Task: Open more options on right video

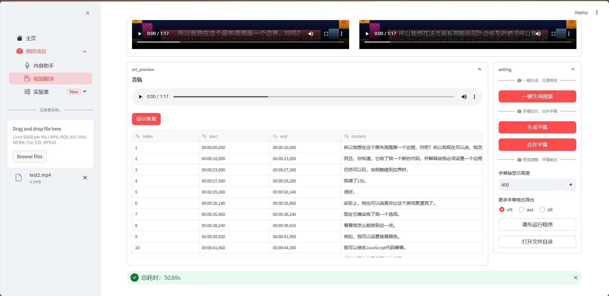Action: [x=569, y=34]
